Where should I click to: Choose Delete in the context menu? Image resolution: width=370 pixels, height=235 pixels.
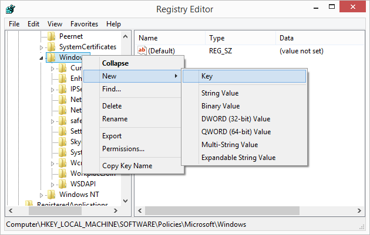pyautogui.click(x=134, y=106)
